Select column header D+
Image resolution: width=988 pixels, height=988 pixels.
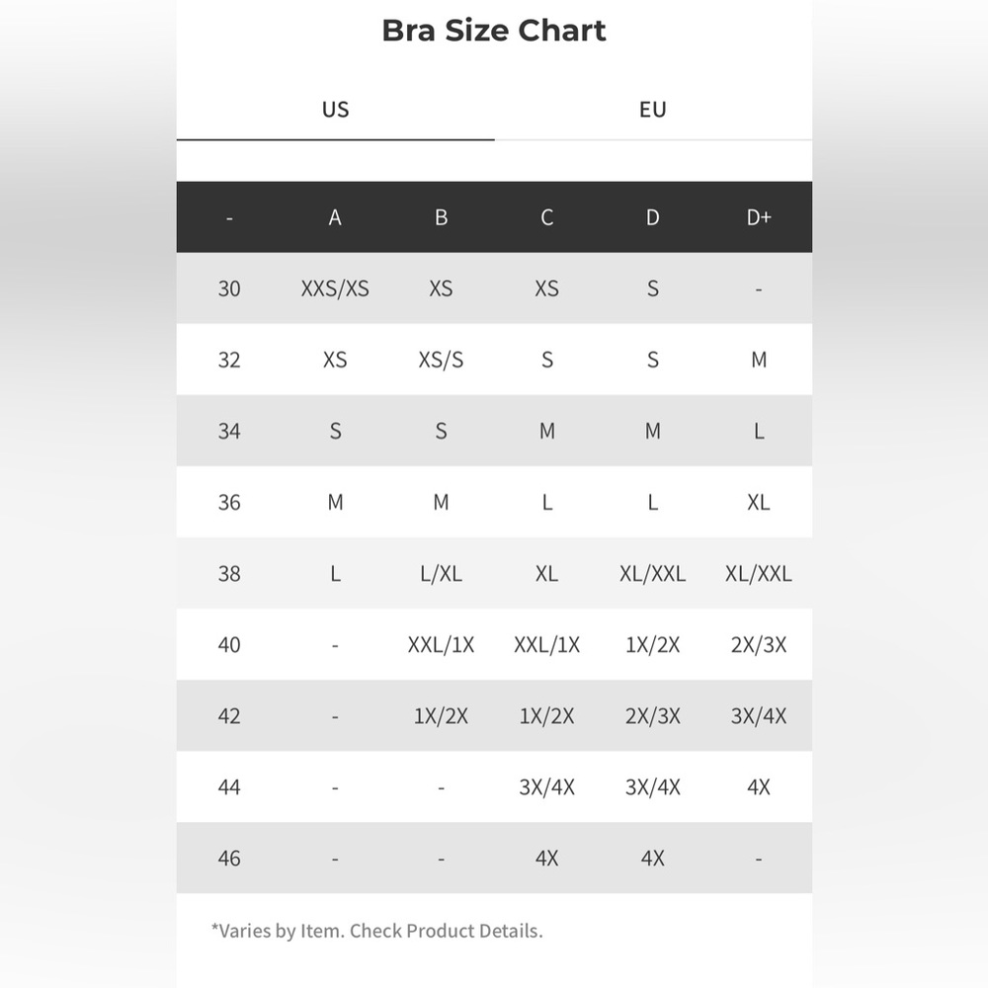[x=759, y=217]
